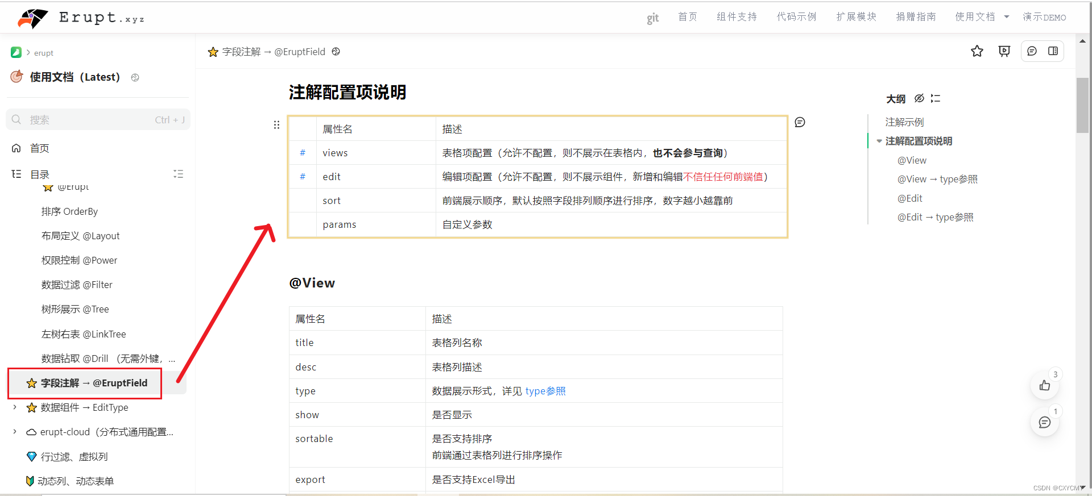Click the params cell in the table
This screenshot has height=496, width=1092.
376,224
